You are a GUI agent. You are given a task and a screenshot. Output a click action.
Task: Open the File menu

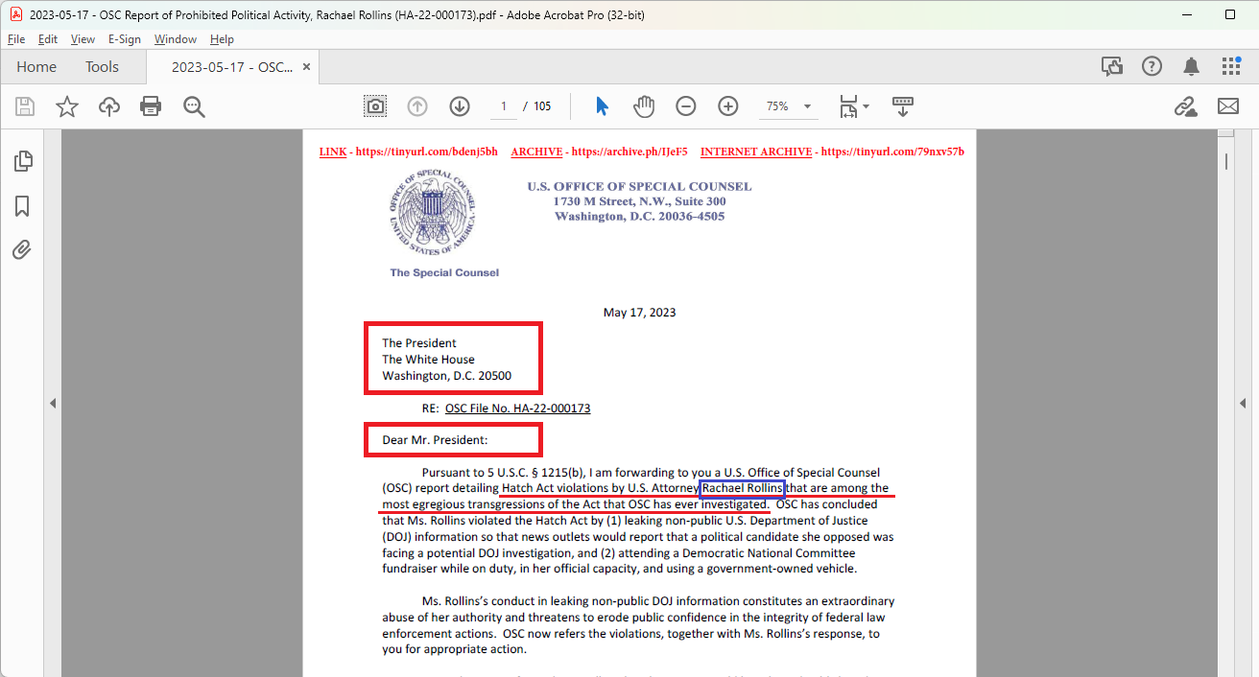point(16,39)
